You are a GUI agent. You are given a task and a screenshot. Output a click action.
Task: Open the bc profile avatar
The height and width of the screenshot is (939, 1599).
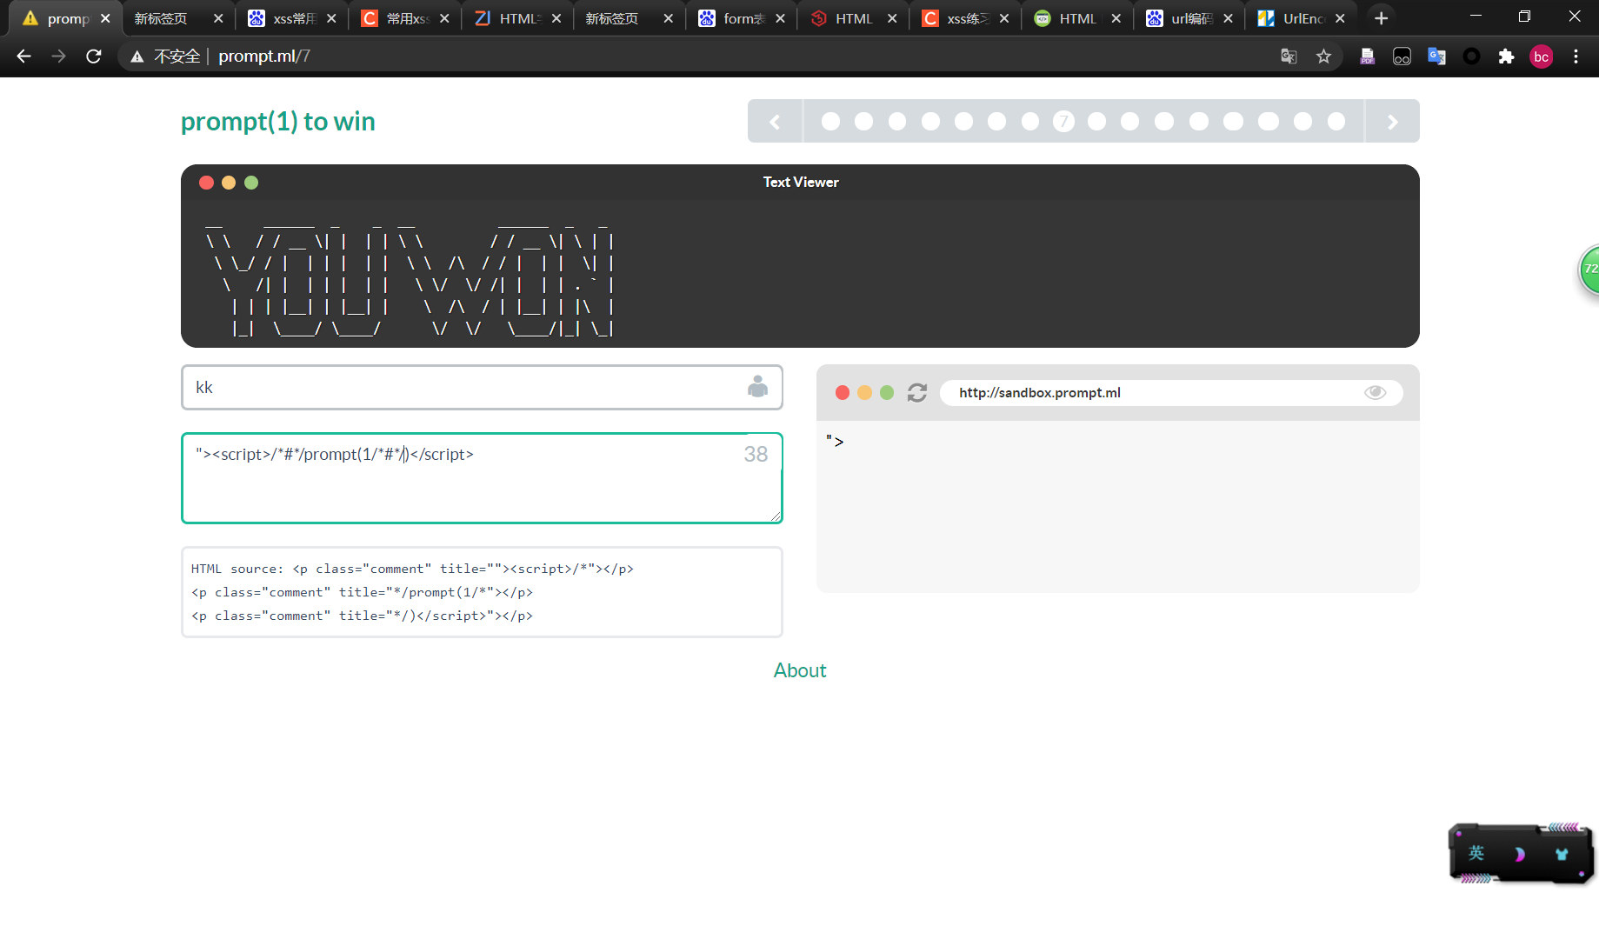coord(1541,57)
